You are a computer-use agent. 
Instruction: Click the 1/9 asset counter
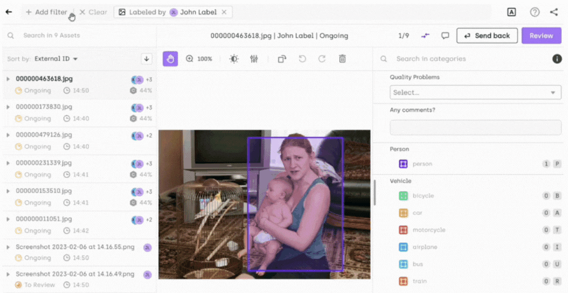click(x=403, y=36)
